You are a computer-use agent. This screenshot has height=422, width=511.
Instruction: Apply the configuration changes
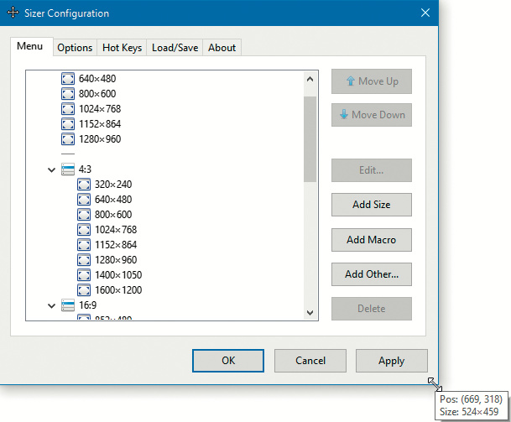pos(391,361)
